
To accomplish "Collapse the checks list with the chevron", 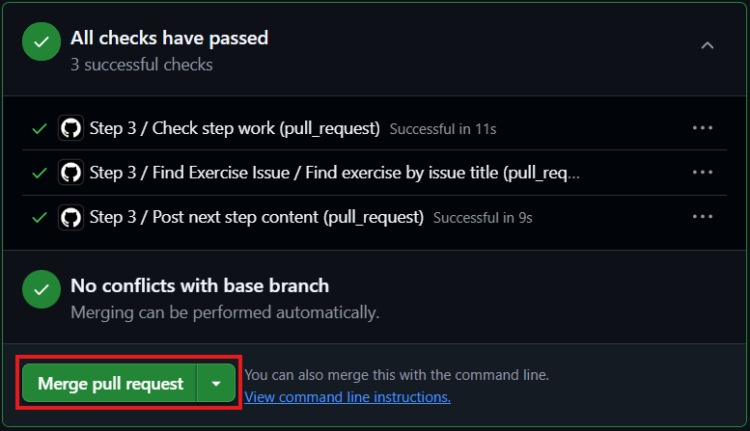I will pyautogui.click(x=708, y=44).
